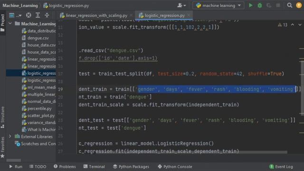304x171 pixels.
Task: Open the Problems tool window
Action: pos(65,167)
